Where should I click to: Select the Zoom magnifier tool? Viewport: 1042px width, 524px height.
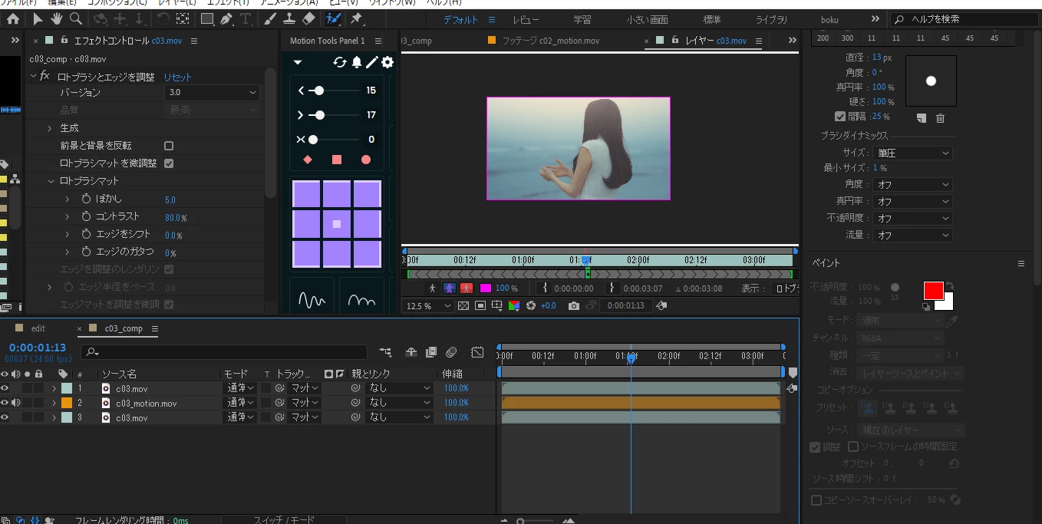pyautogui.click(x=76, y=18)
